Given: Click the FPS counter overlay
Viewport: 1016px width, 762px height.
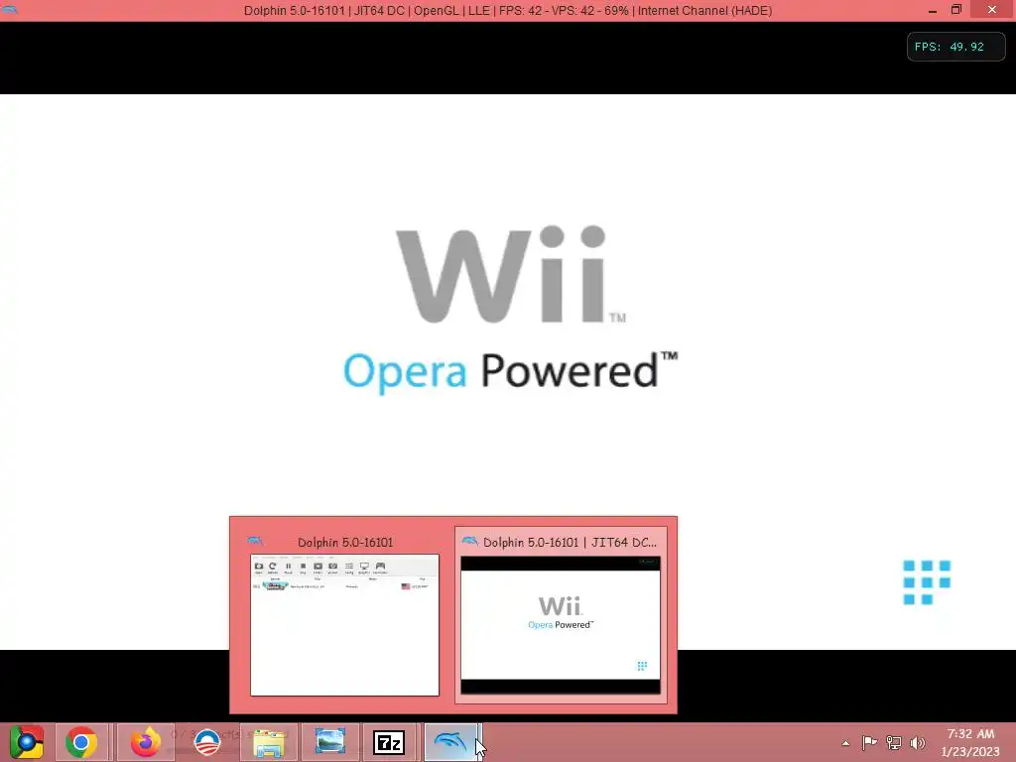Looking at the screenshot, I should tap(955, 47).
